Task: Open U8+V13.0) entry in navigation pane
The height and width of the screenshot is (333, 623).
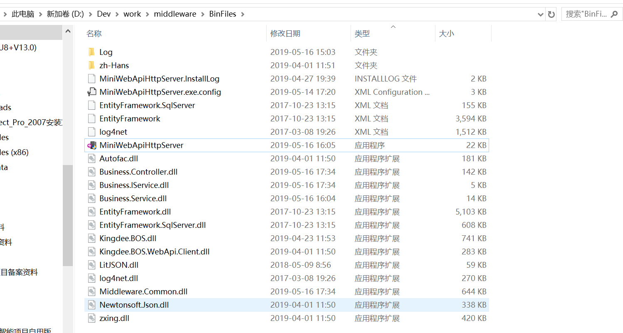Action: click(x=18, y=47)
